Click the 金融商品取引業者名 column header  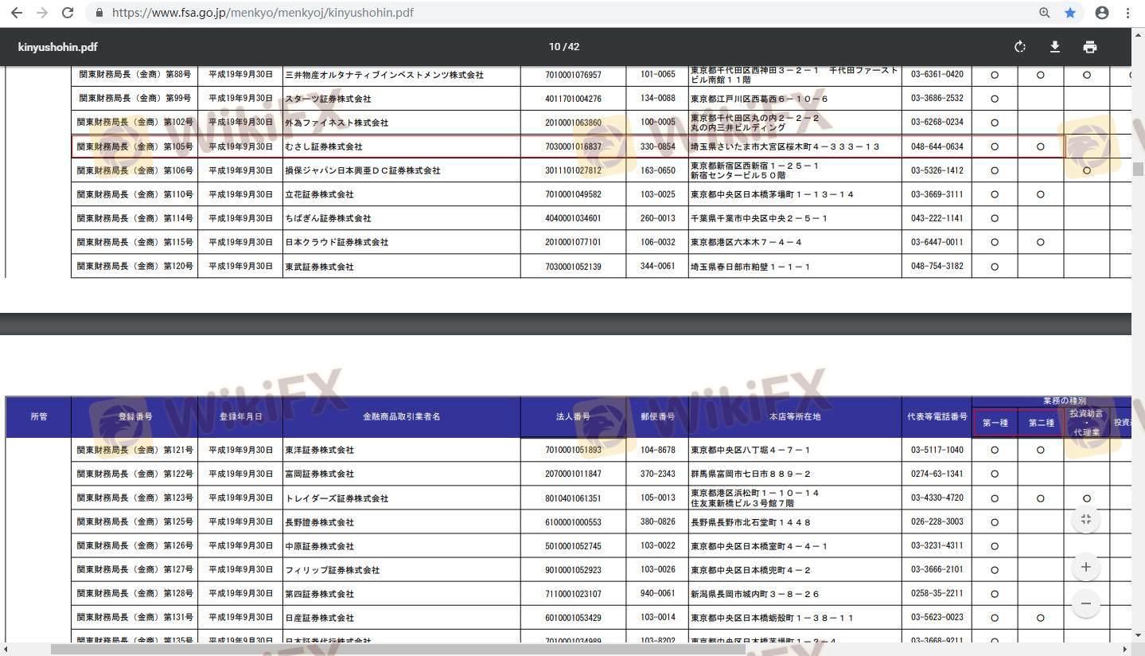(x=402, y=416)
